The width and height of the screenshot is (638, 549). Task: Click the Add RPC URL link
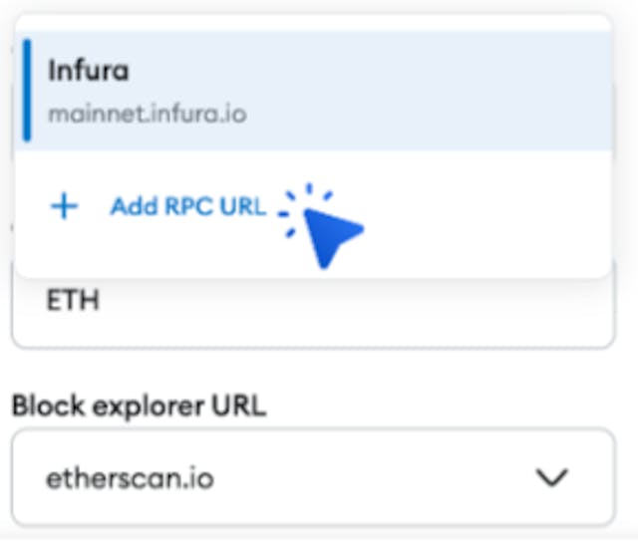[x=188, y=206]
